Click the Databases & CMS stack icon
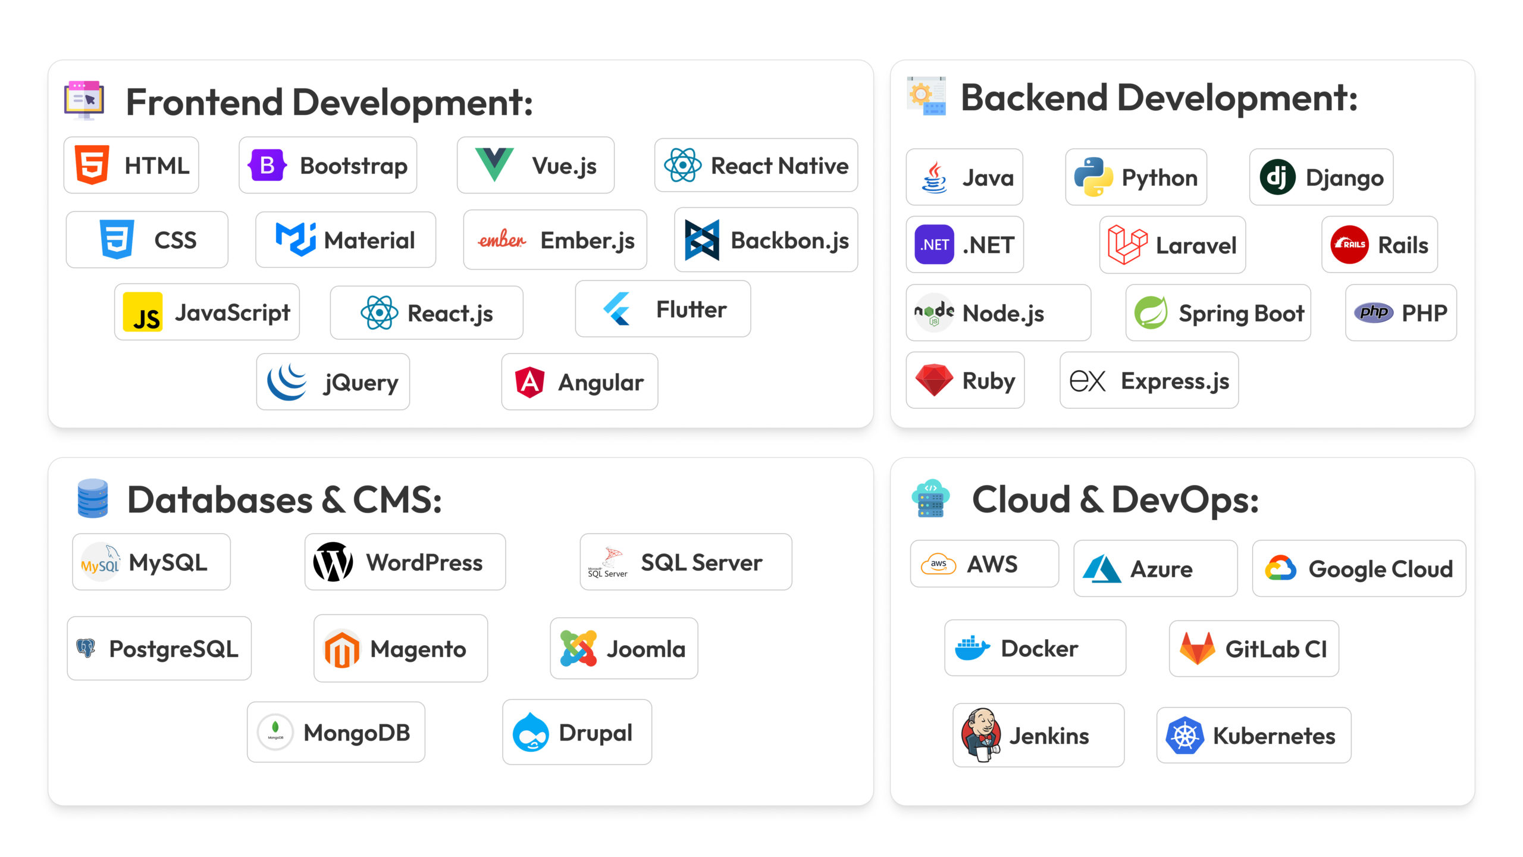This screenshot has height=857, width=1523. click(93, 499)
